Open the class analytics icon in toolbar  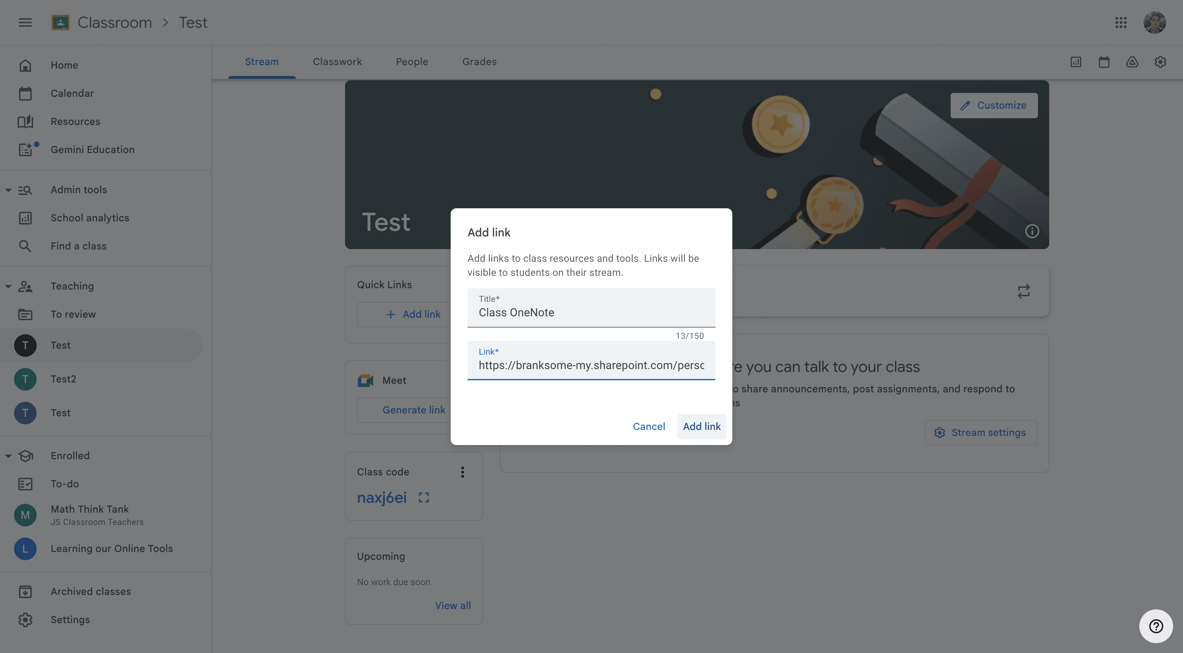coord(1076,62)
